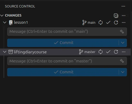Screen dimensions: 132x104
Task: Open the commit options dropdown for master
Action: coord(123,72)
